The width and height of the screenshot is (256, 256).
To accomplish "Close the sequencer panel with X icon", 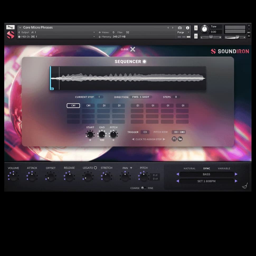I will 132,49.
